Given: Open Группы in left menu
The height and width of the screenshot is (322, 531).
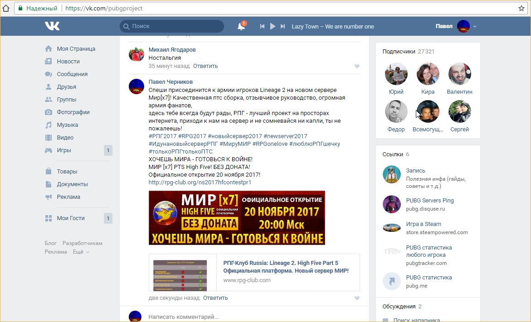Looking at the screenshot, I should (66, 100).
